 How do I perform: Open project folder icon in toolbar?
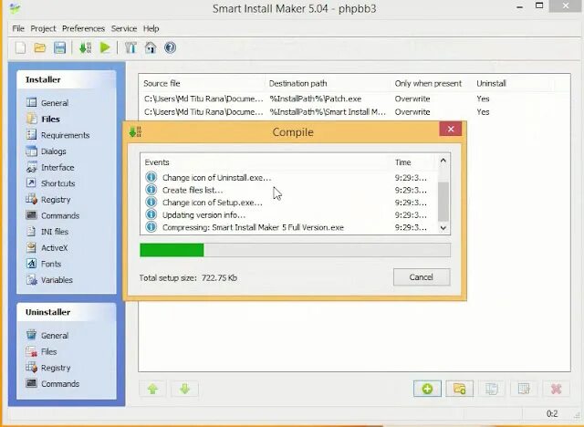point(40,47)
